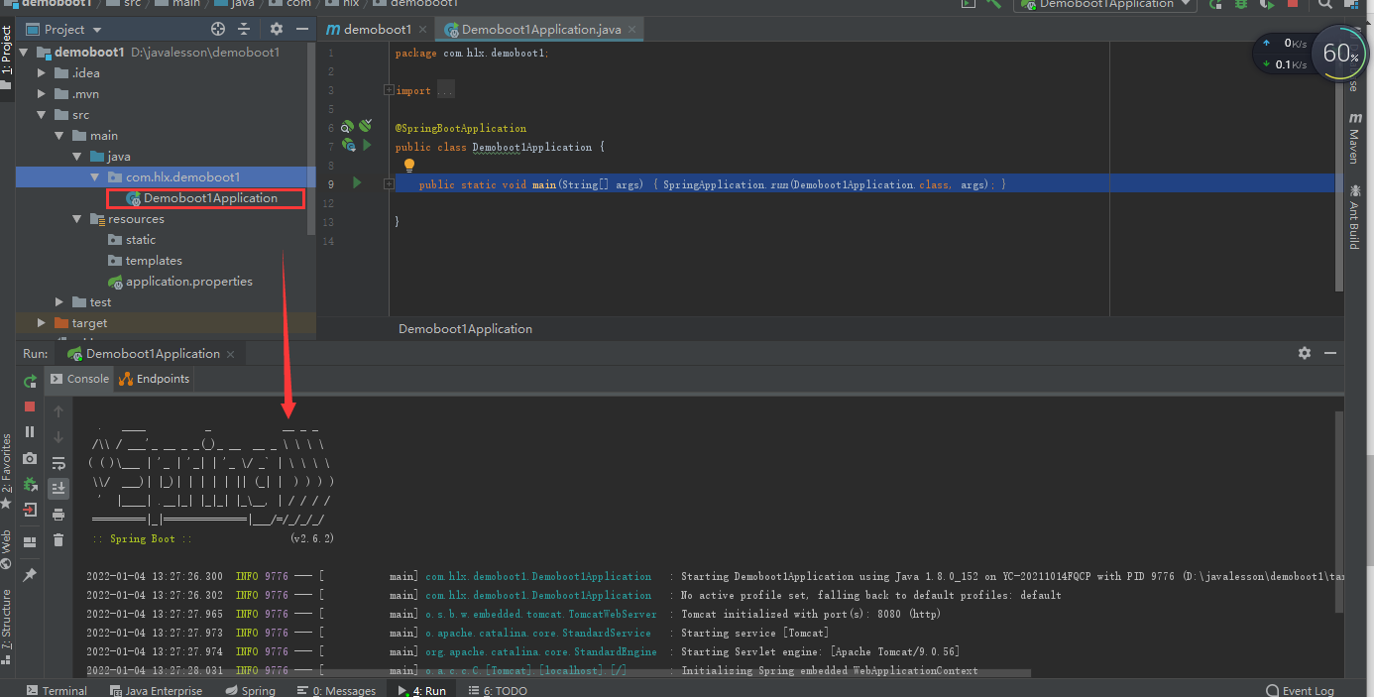Open Search Everywhere via magnifier icon

[1325, 5]
